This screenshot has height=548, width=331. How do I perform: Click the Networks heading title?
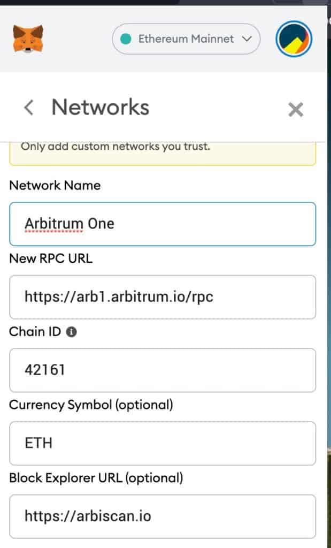click(x=101, y=107)
